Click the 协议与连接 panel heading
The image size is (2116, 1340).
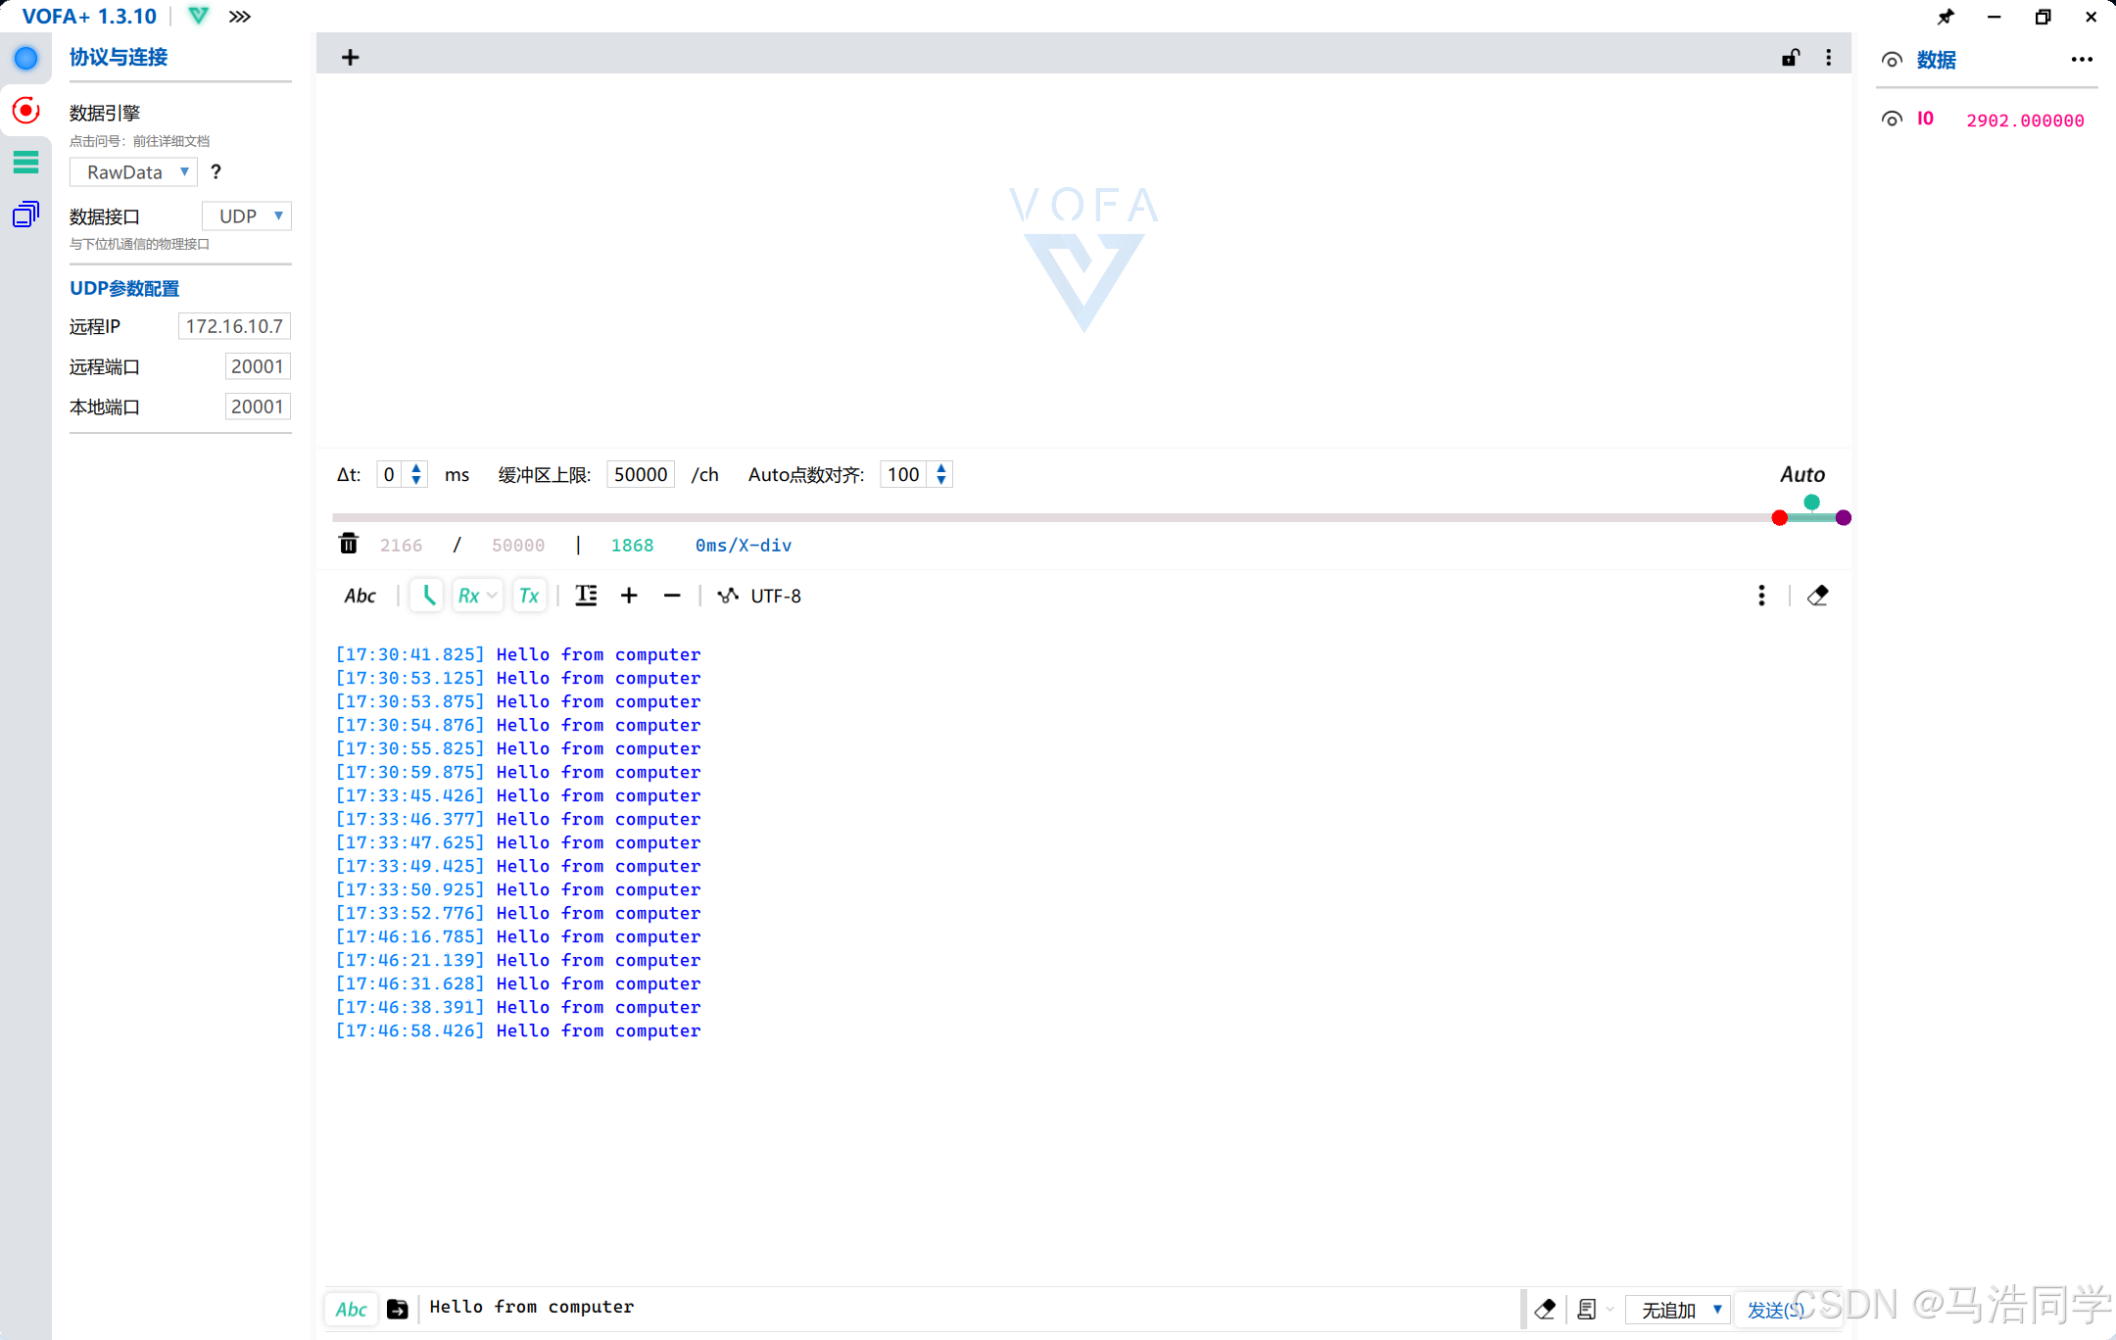pos(119,58)
